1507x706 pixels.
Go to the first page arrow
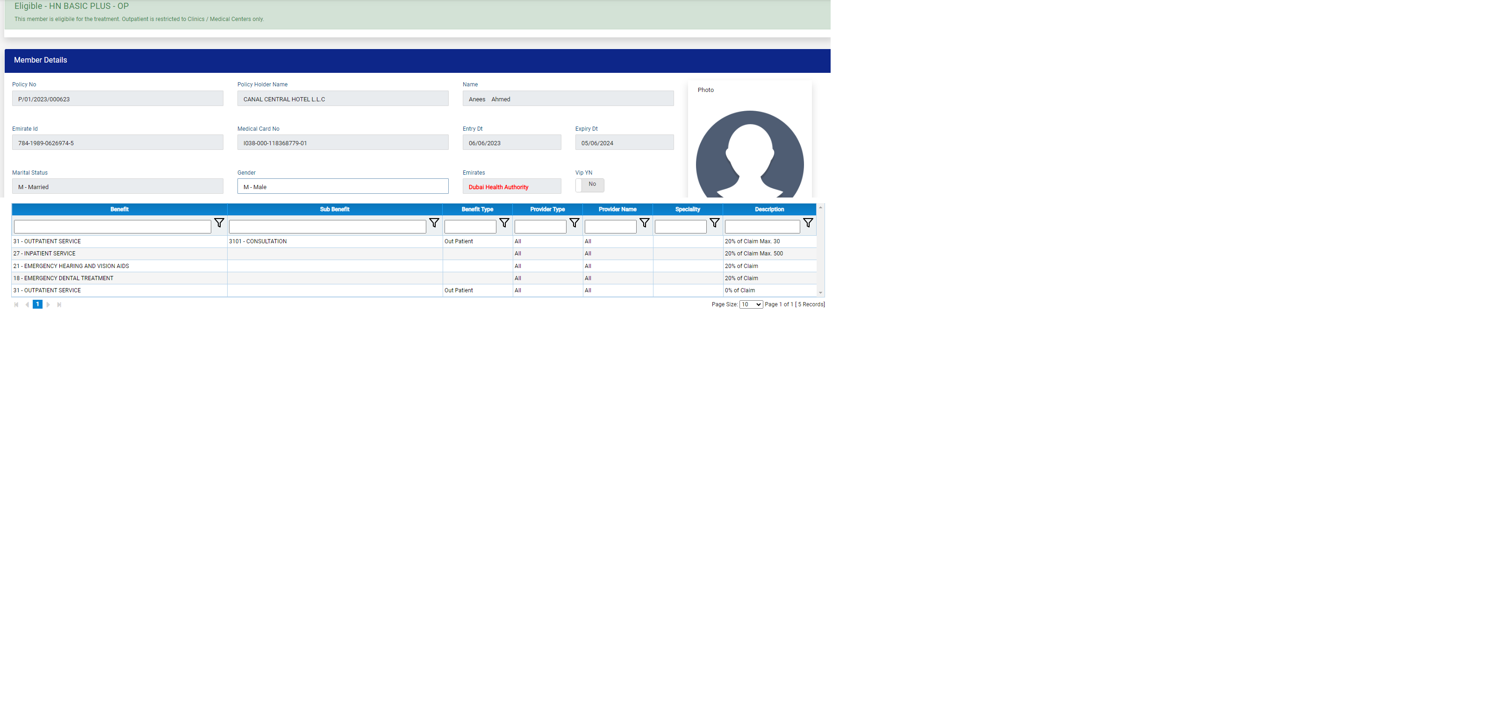16,304
